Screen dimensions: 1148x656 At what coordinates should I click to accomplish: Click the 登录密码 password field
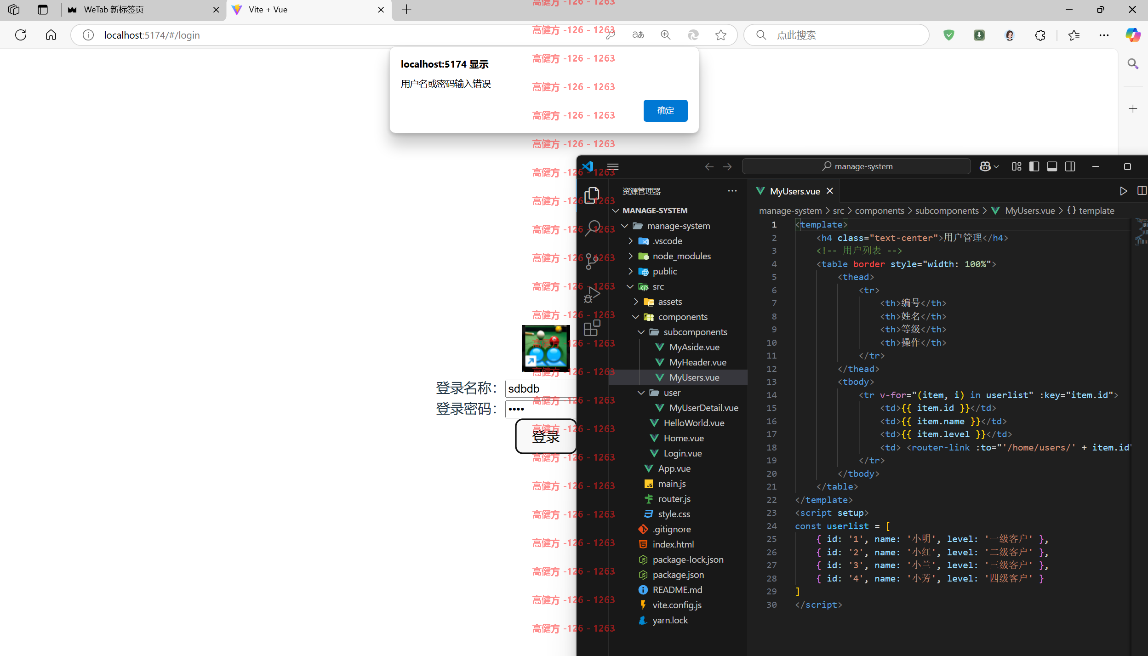click(541, 409)
